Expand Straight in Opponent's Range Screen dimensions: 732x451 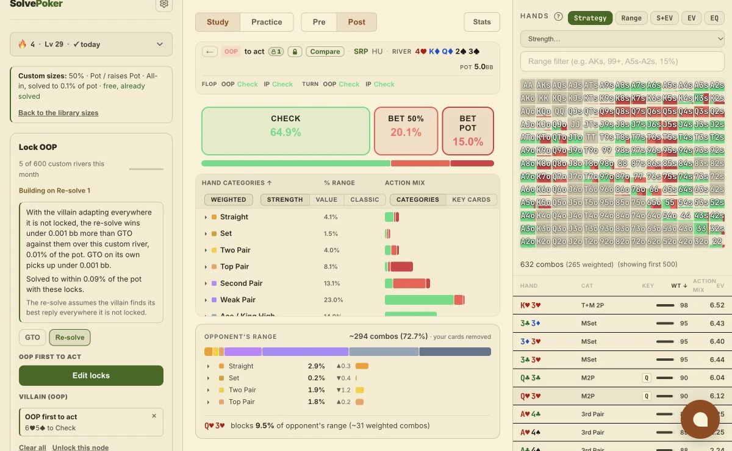point(208,366)
